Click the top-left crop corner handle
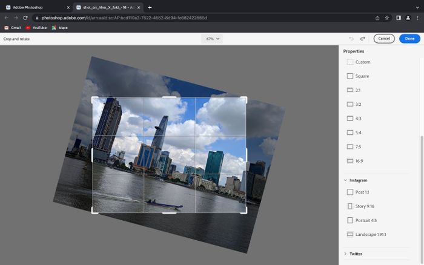Image resolution: width=424 pixels, height=265 pixels. pyautogui.click(x=93, y=98)
